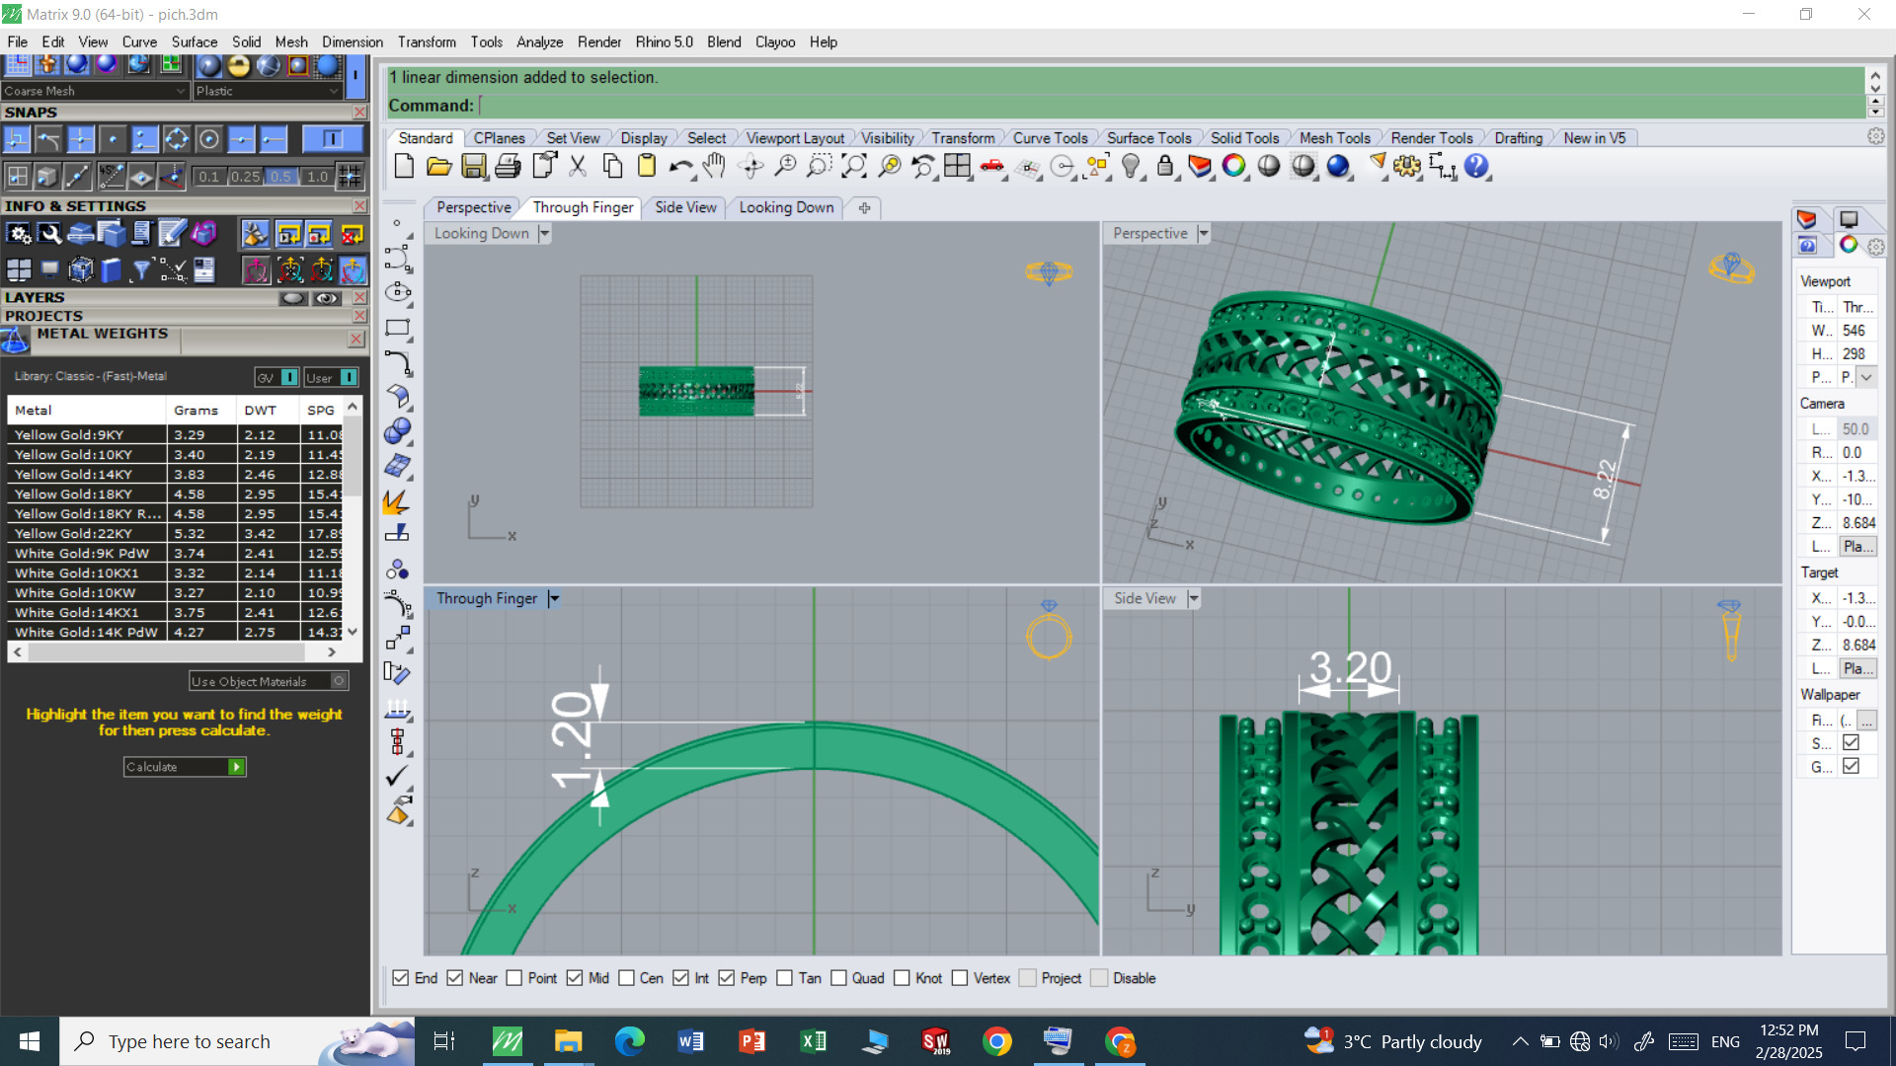Click the New file icon

coord(404,166)
